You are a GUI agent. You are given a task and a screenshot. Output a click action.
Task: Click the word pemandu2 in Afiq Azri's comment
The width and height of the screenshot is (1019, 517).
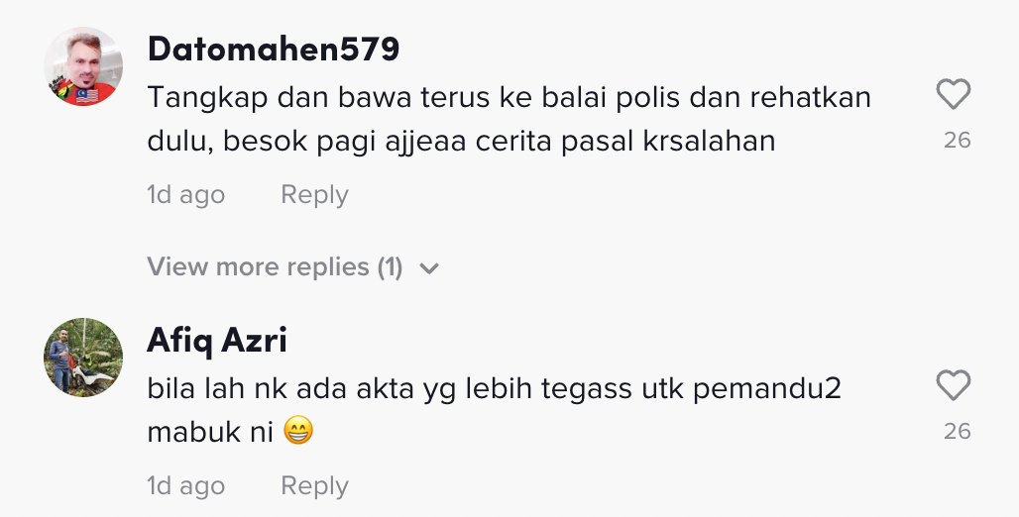pyautogui.click(x=766, y=389)
